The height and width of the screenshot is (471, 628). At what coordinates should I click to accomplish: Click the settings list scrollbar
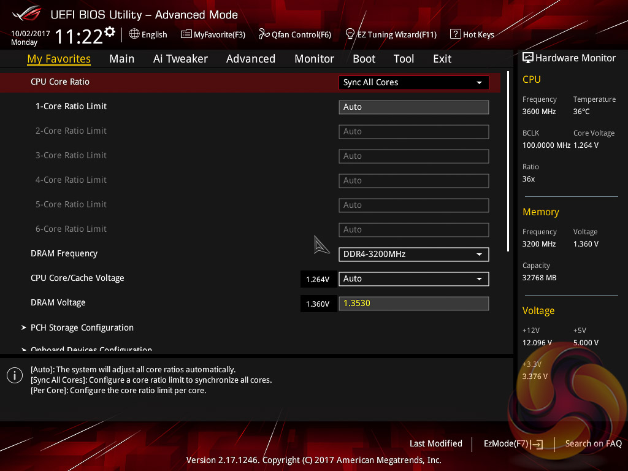508,161
